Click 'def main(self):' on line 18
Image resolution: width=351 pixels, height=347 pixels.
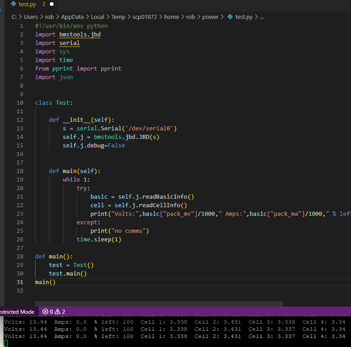pyautogui.click(x=75, y=171)
